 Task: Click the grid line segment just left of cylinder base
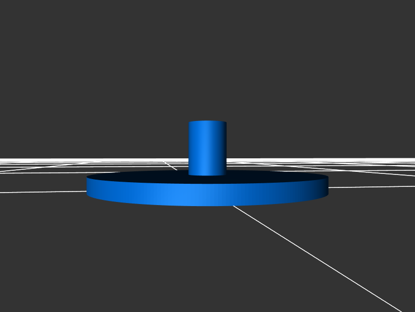pyautogui.click(x=171, y=167)
